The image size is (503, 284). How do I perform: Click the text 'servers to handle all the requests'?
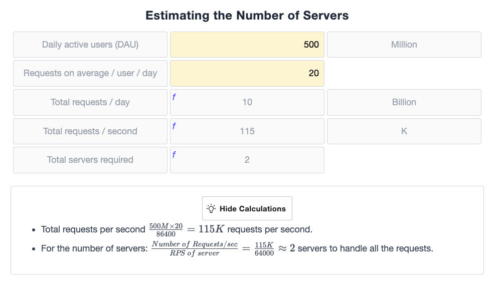366,248
